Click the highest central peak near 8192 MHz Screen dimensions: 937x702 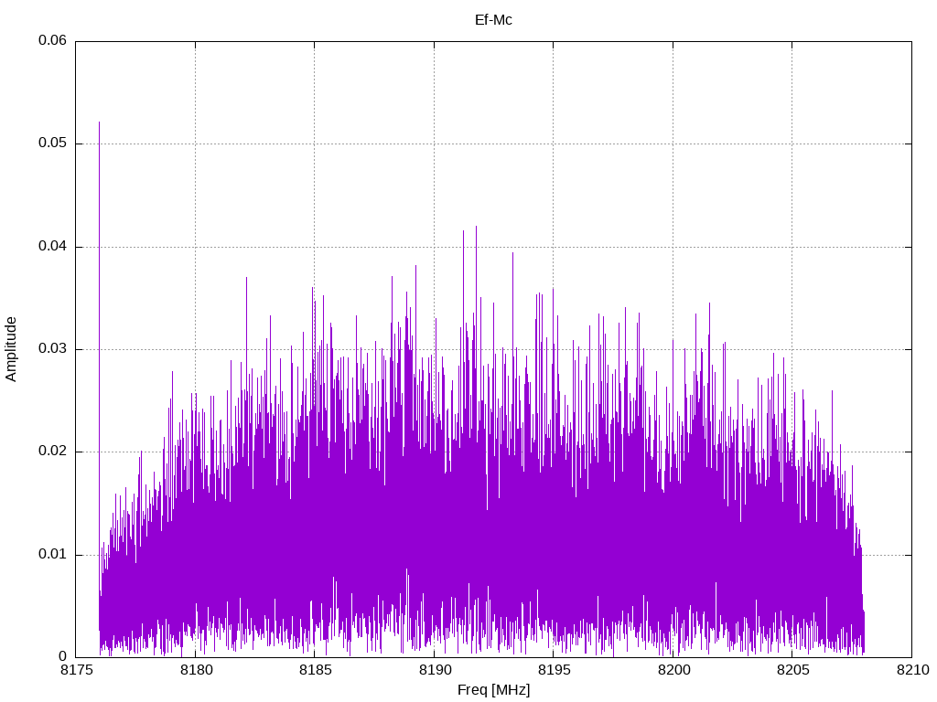click(x=476, y=227)
